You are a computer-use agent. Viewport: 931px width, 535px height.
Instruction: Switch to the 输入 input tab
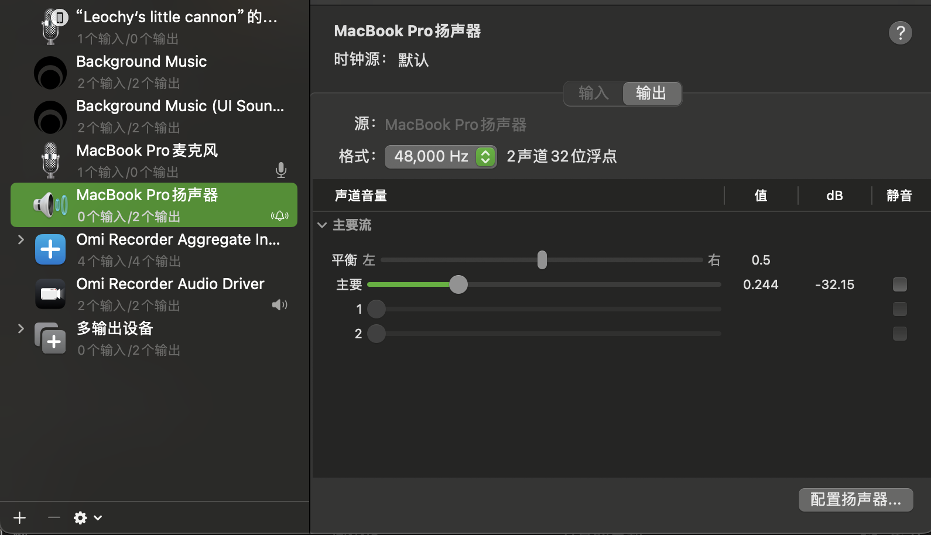[593, 94]
